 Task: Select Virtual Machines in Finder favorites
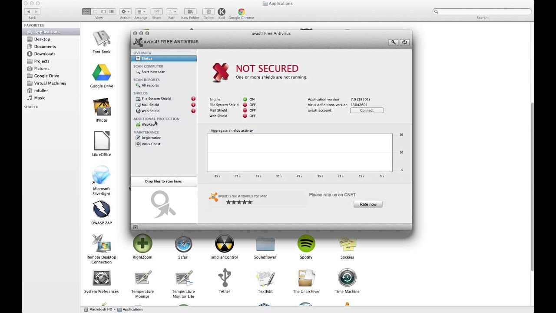[51, 83]
